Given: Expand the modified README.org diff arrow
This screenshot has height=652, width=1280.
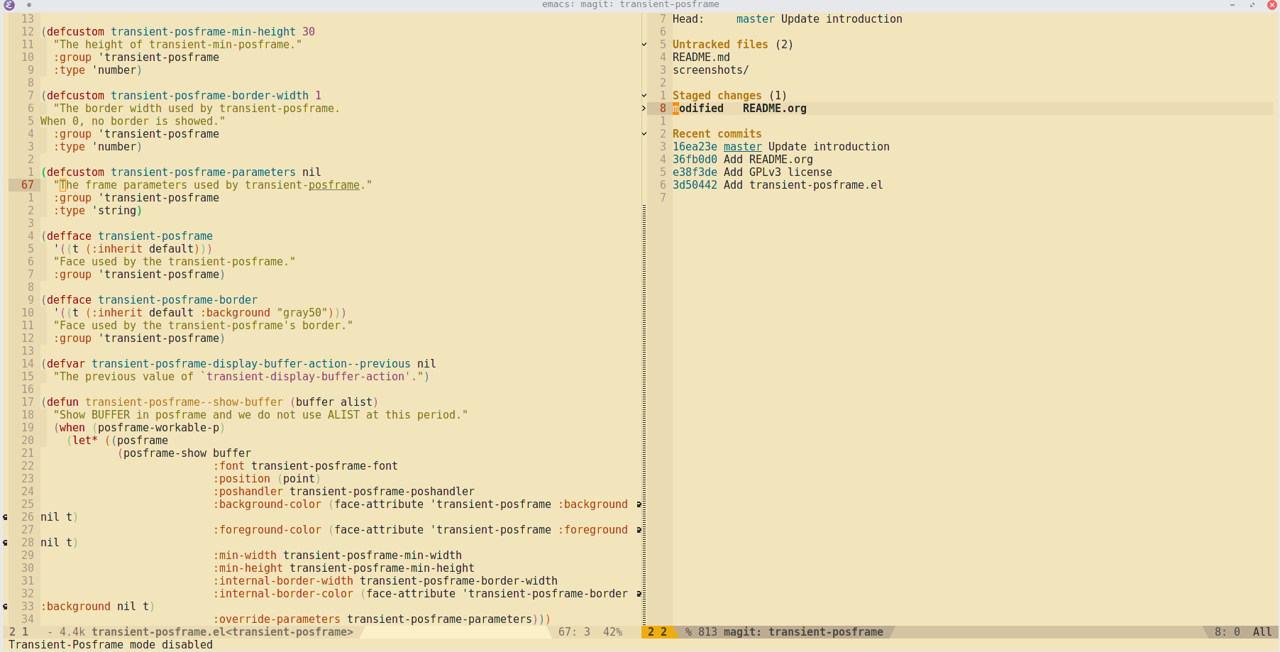Looking at the screenshot, I should coord(644,109).
